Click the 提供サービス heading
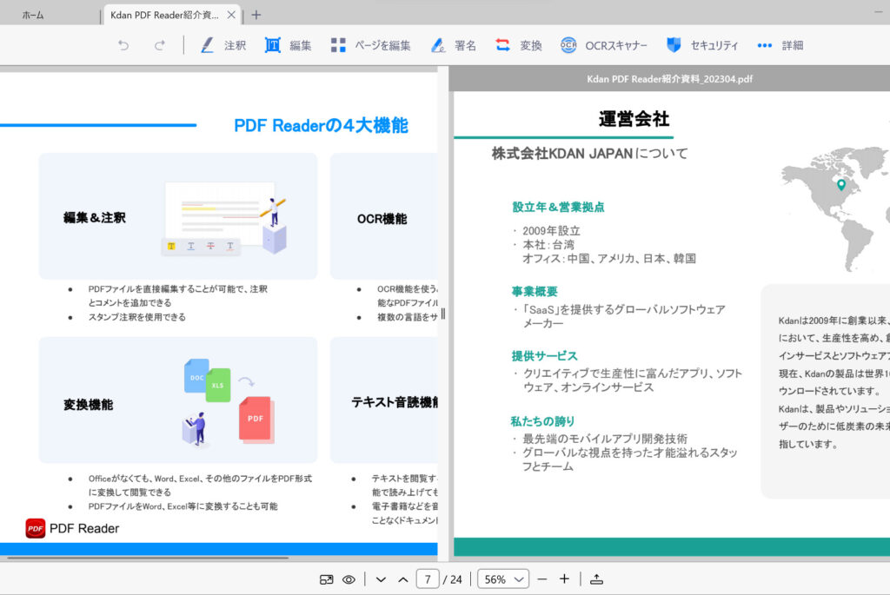Viewport: 890px width, 595px height. coord(544,355)
